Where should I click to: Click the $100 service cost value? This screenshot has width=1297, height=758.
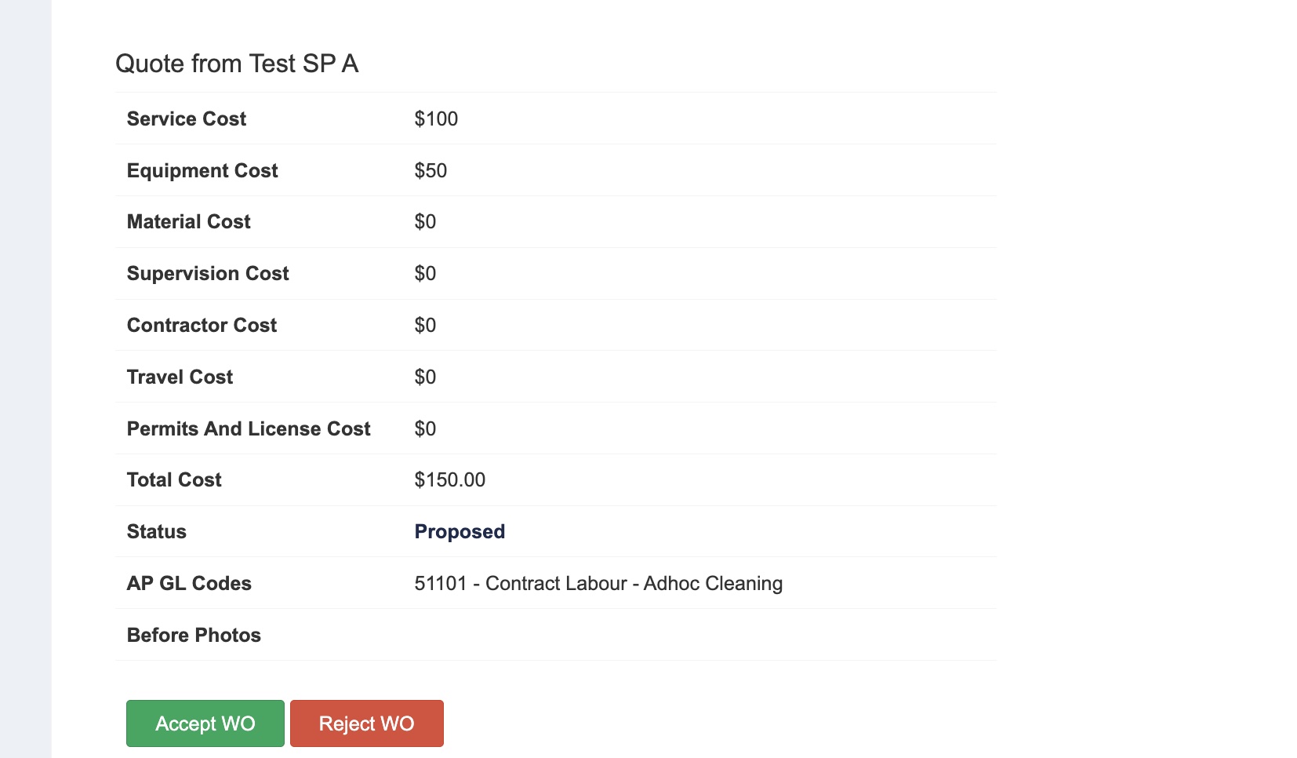[x=436, y=119]
